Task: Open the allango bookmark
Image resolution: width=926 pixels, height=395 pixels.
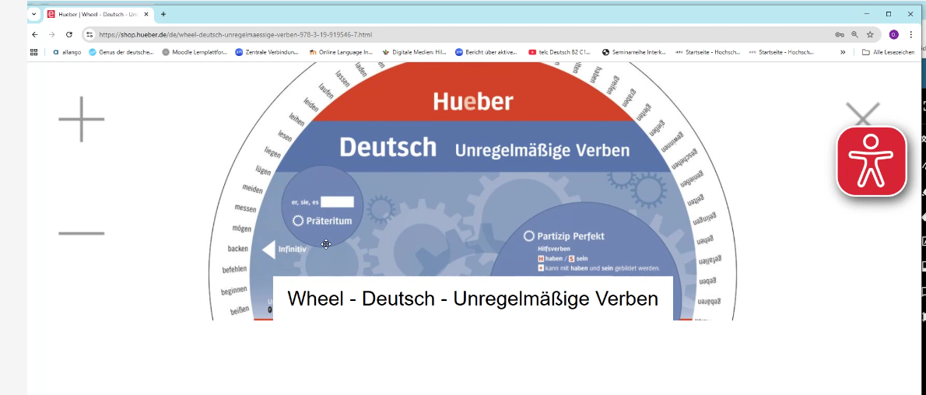Action: click(67, 52)
